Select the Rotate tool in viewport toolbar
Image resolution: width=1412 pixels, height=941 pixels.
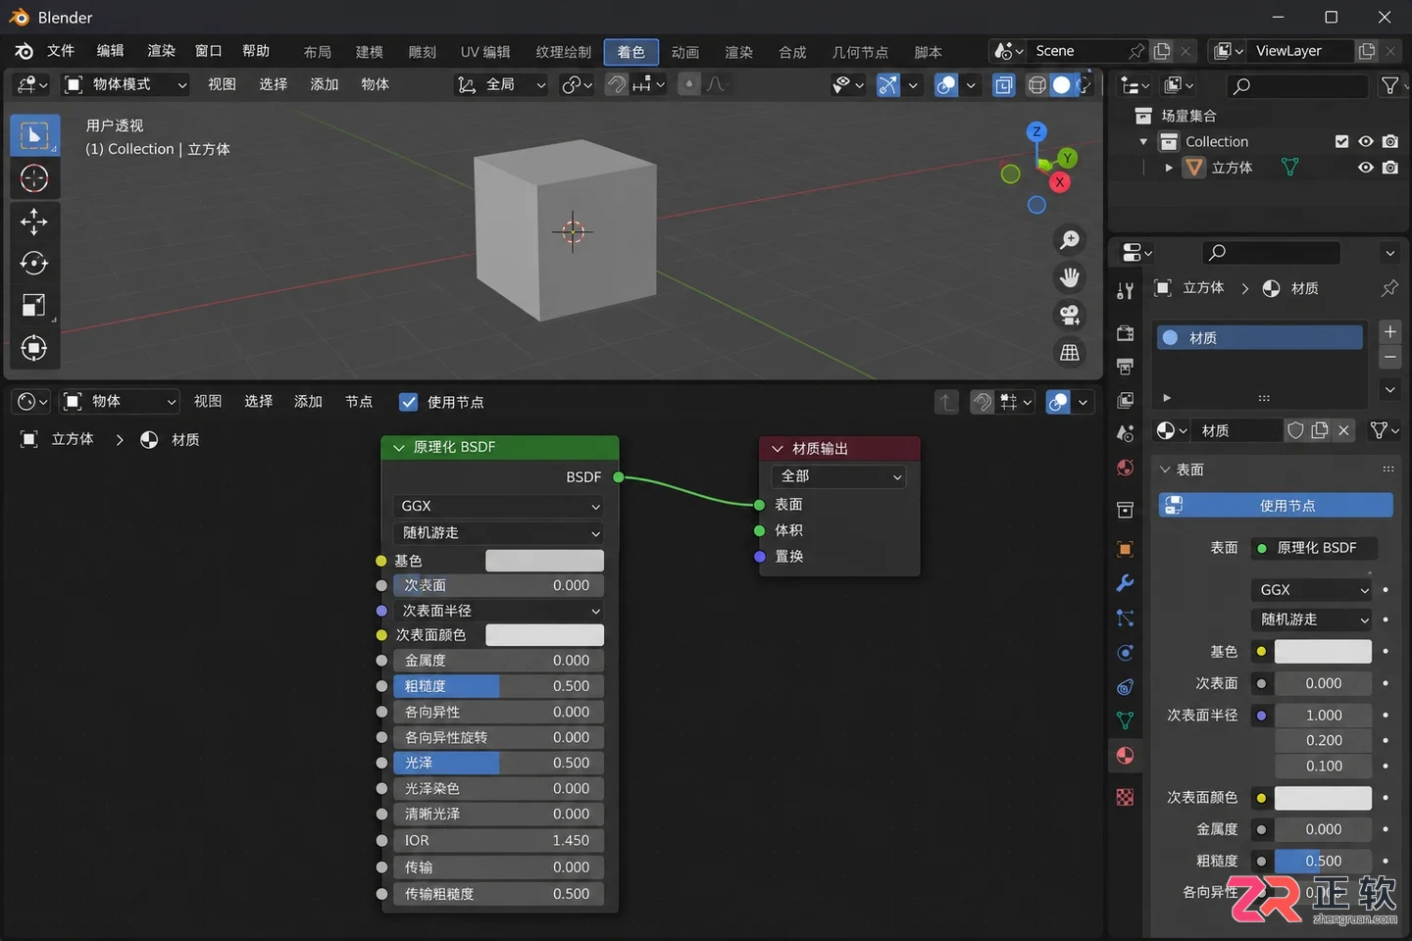click(x=34, y=264)
